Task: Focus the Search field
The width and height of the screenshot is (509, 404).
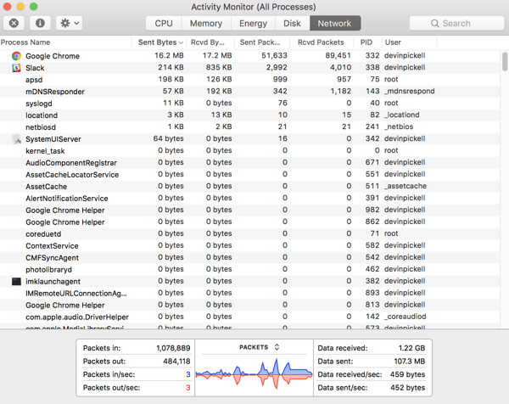Action: tap(456, 24)
